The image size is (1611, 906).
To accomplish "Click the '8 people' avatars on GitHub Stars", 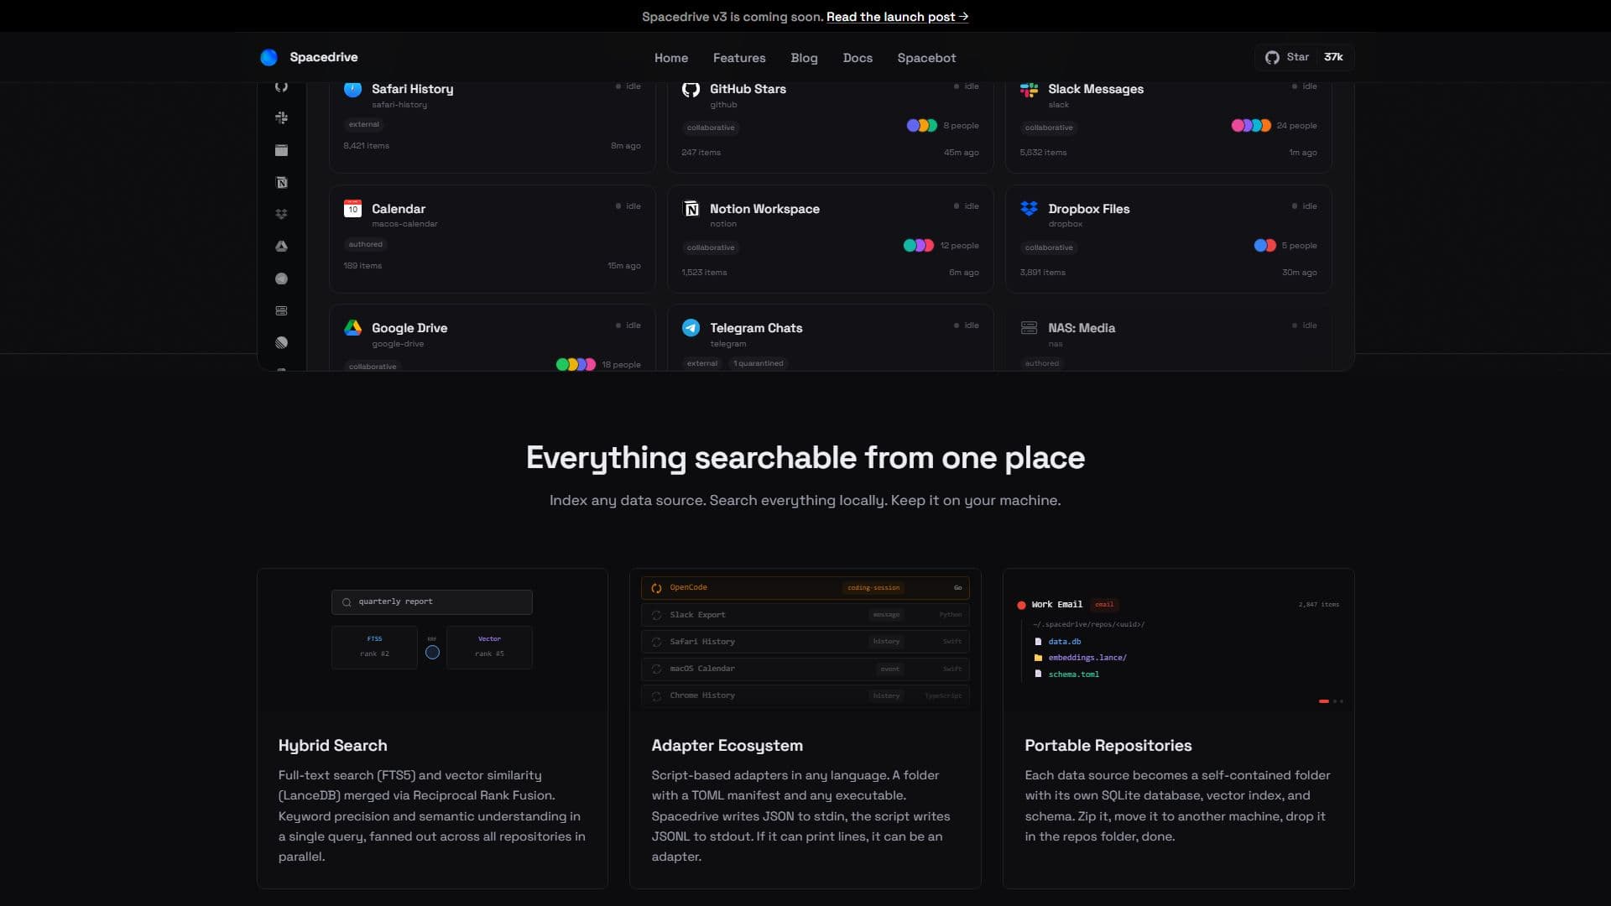I will [921, 126].
